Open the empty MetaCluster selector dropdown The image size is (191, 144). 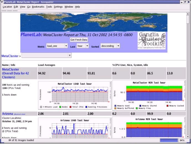47,55
